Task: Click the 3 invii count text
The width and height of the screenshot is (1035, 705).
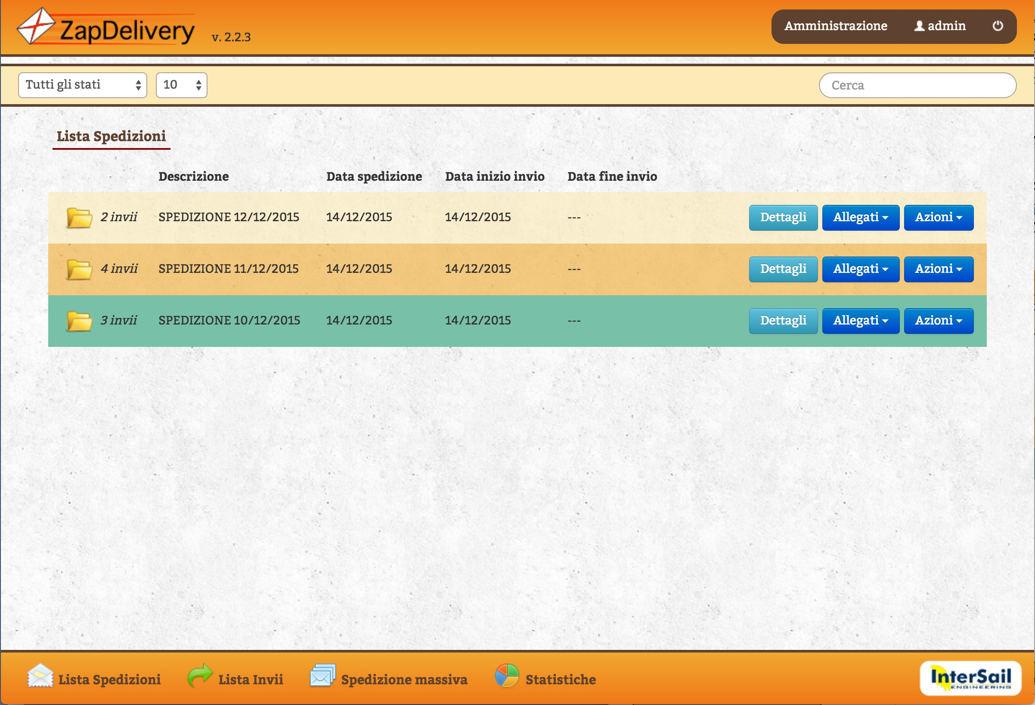Action: [x=118, y=320]
